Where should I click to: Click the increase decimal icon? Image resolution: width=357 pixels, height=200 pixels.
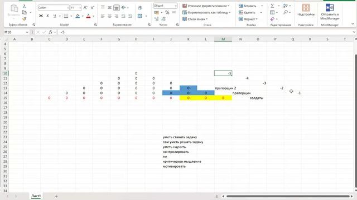pos(157,19)
